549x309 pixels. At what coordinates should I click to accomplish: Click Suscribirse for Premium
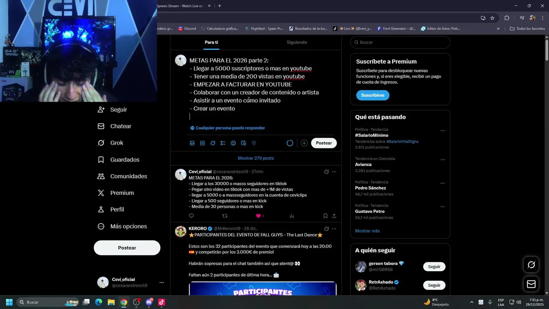pos(372,95)
